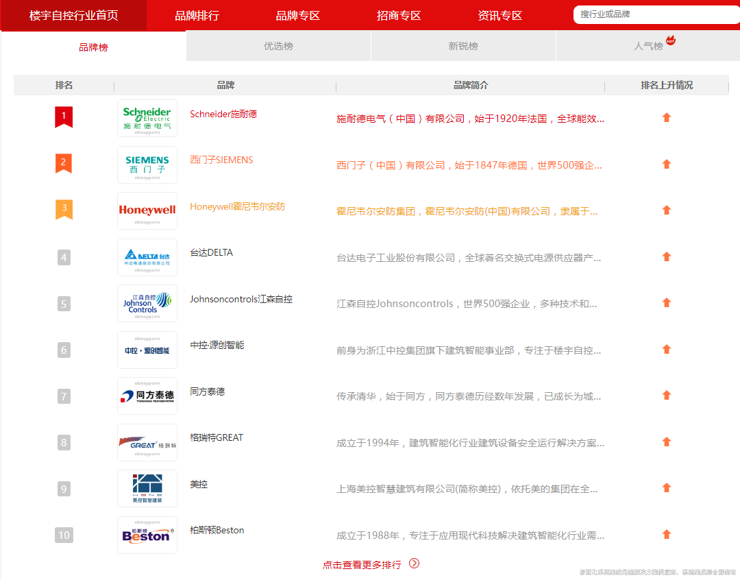Open the 人气榜 tab

tap(648, 46)
